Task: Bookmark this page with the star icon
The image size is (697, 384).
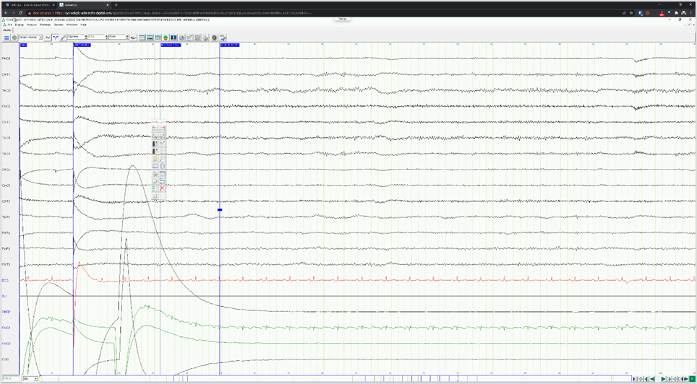Action: pos(631,13)
